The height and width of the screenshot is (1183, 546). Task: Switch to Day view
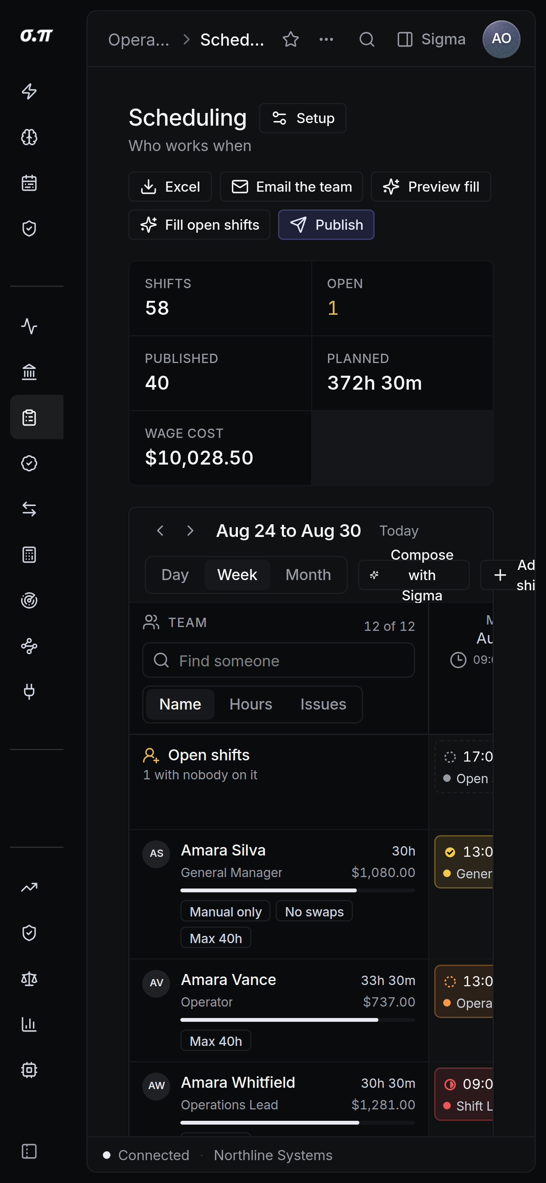click(175, 575)
